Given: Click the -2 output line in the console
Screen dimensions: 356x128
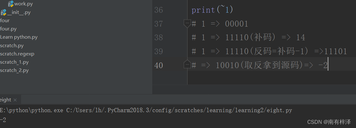Looking at the screenshot, I should [x=3, y=120].
